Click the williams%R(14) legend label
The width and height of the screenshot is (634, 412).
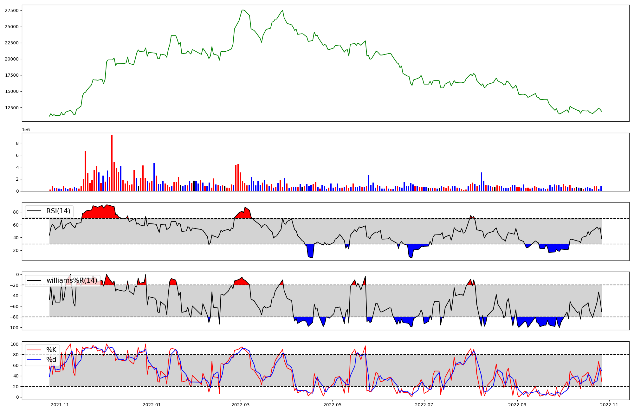coord(72,280)
